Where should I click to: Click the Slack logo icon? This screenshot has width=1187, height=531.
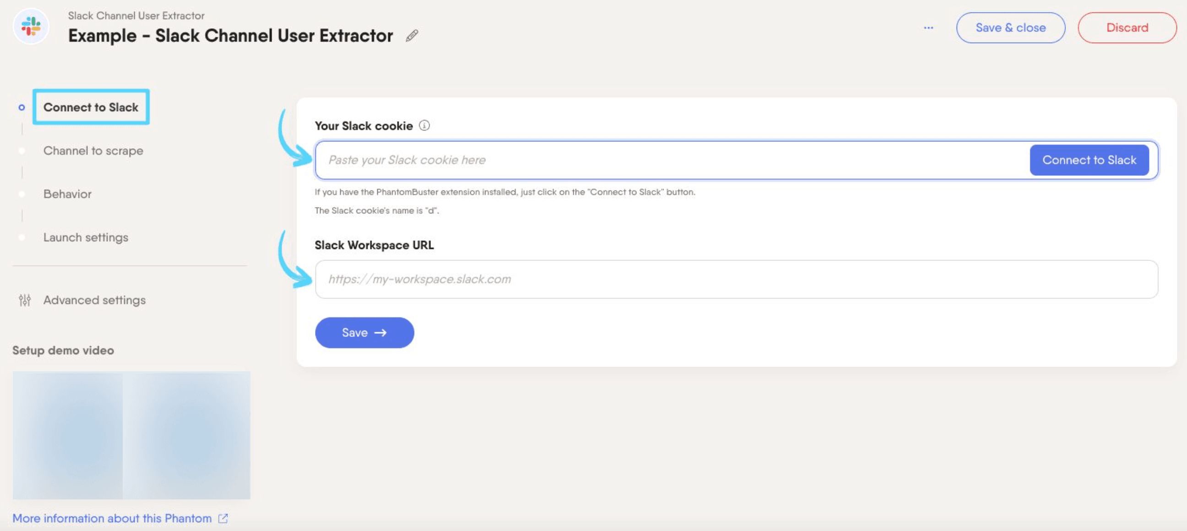(31, 26)
